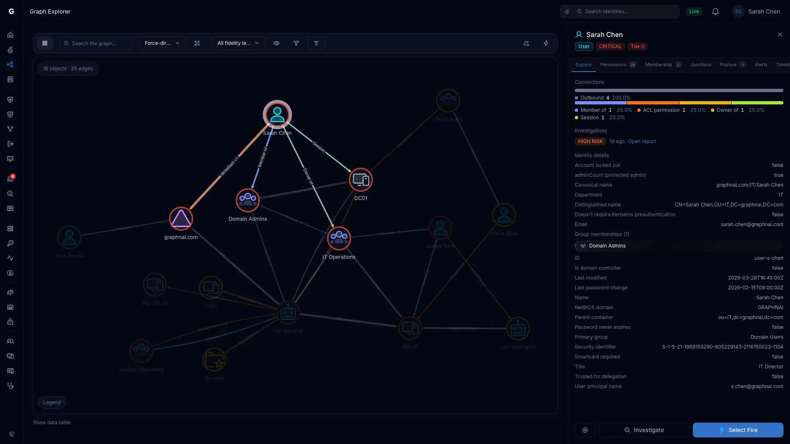Click the email sarah.chen@graphnai.com
The image size is (790, 444).
(x=752, y=224)
